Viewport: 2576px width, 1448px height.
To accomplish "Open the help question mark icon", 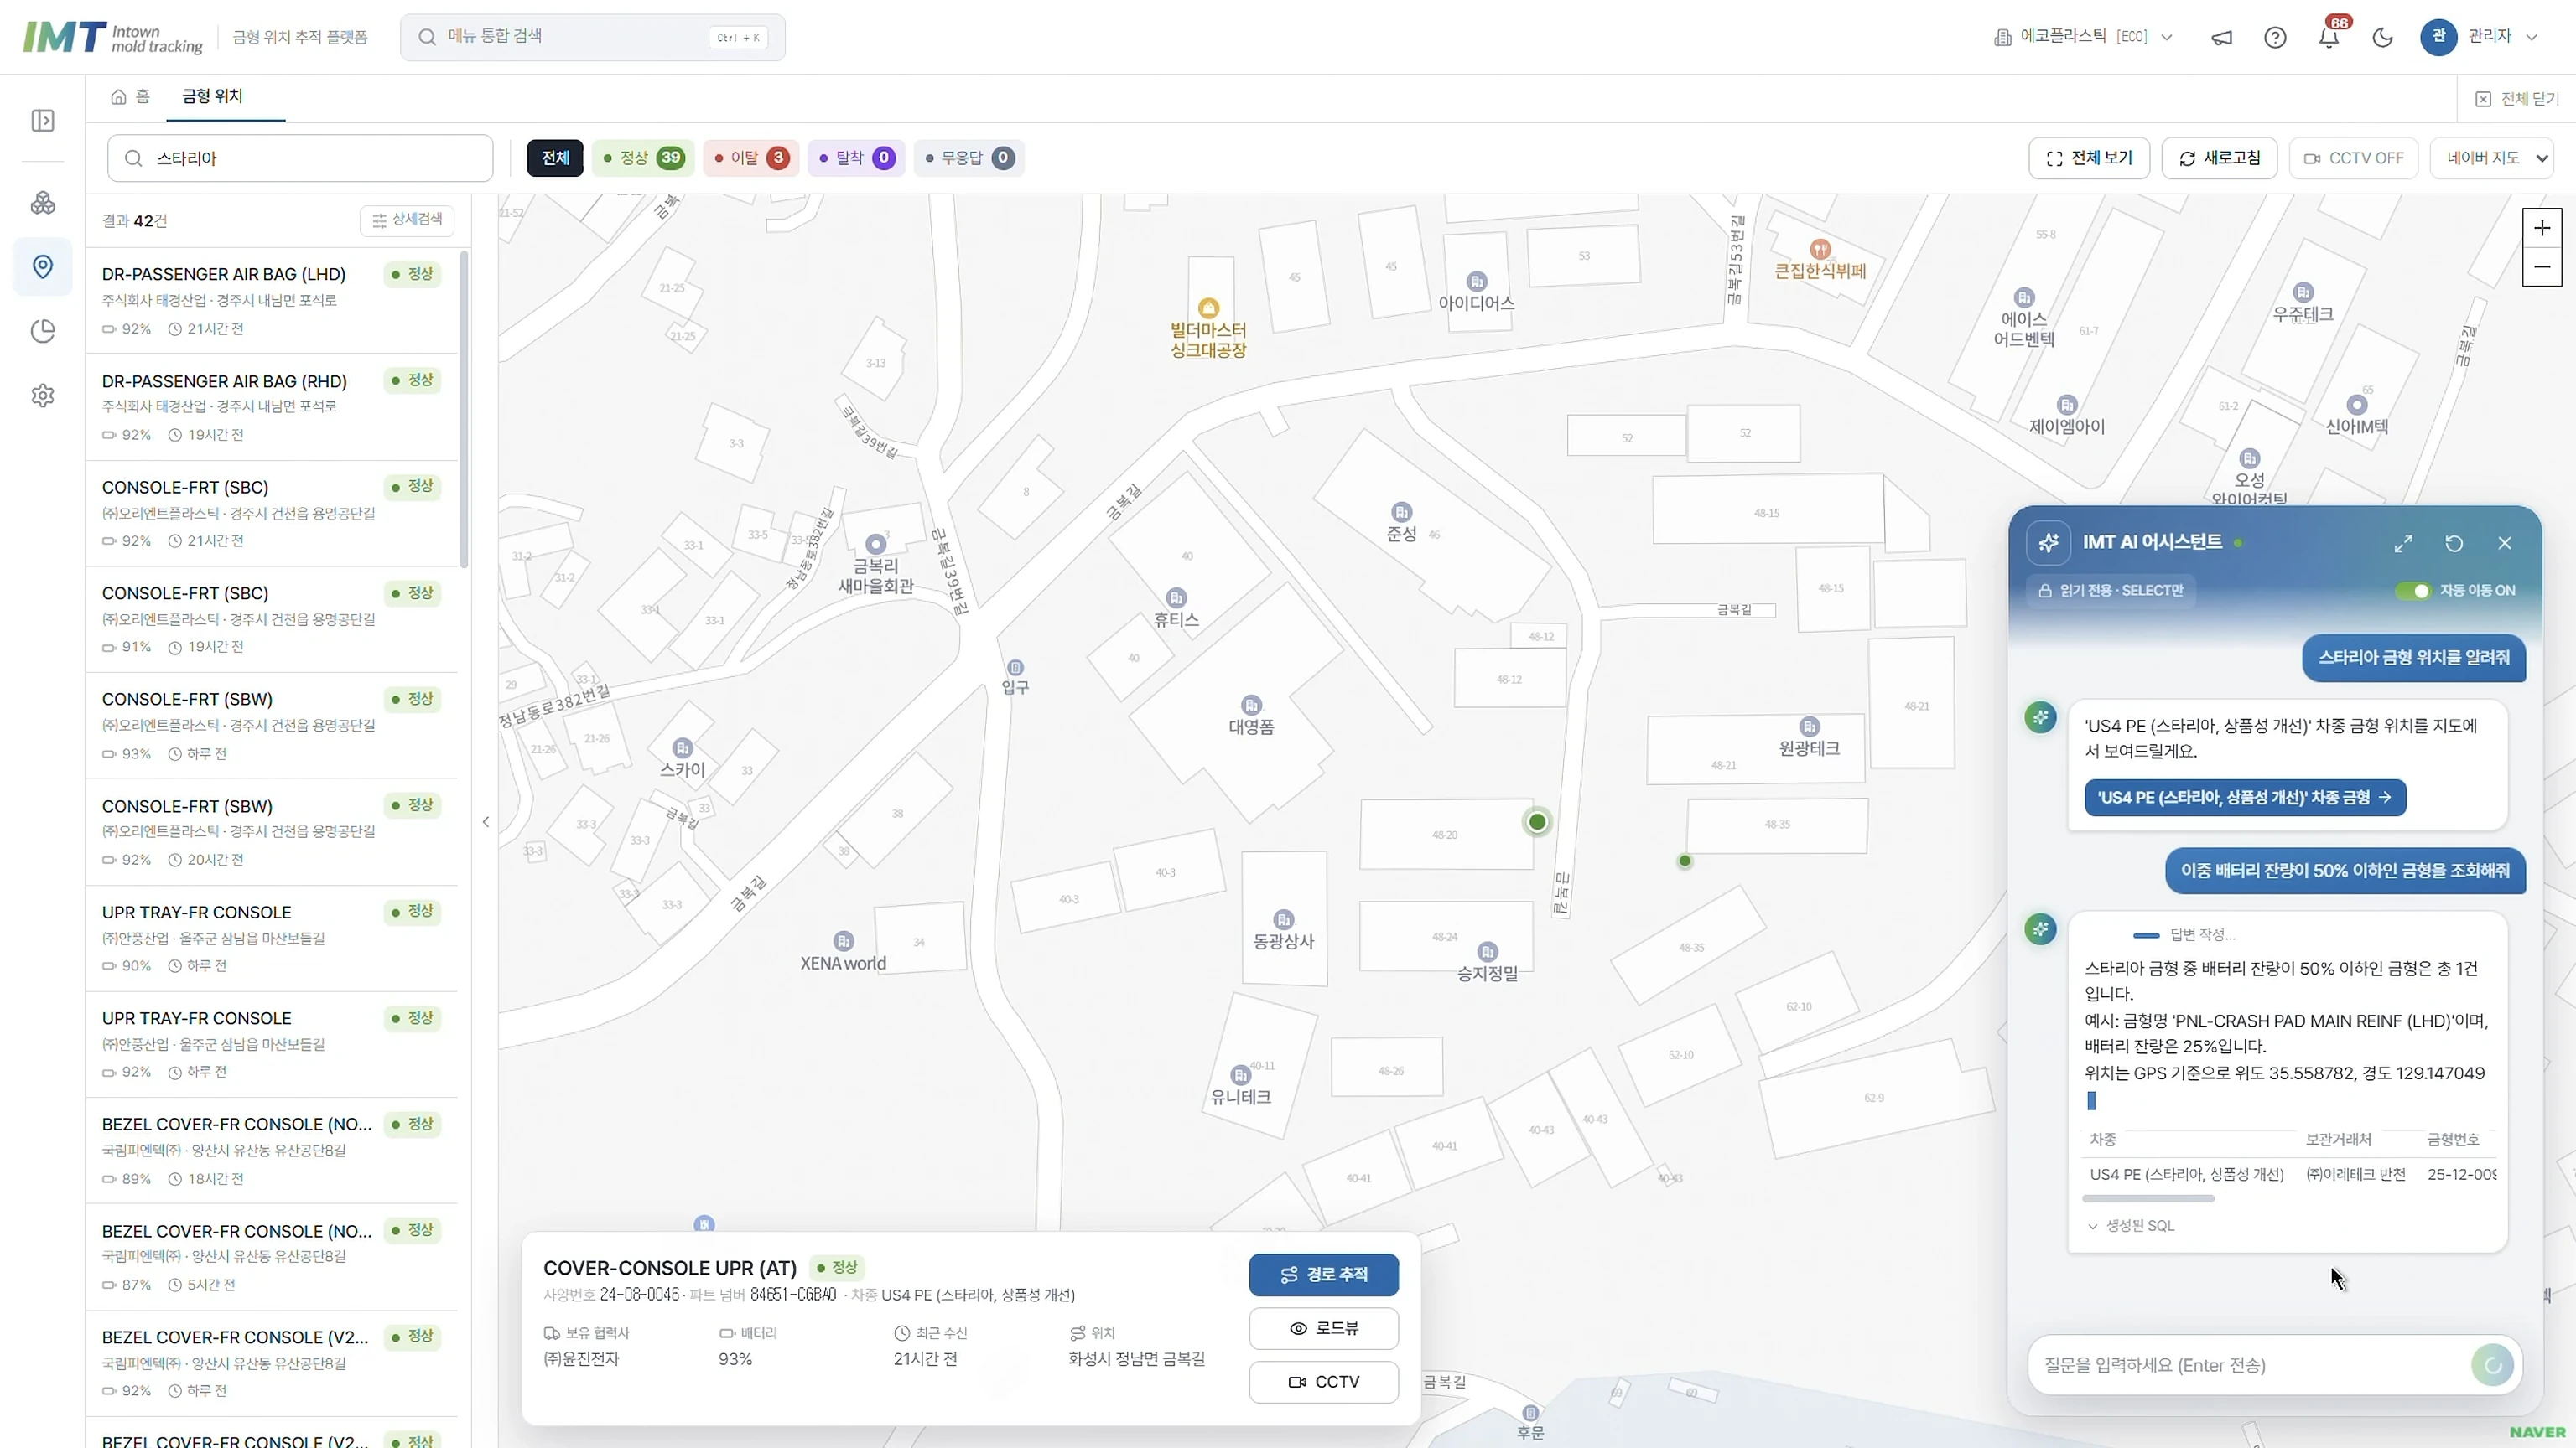I will click(2275, 38).
